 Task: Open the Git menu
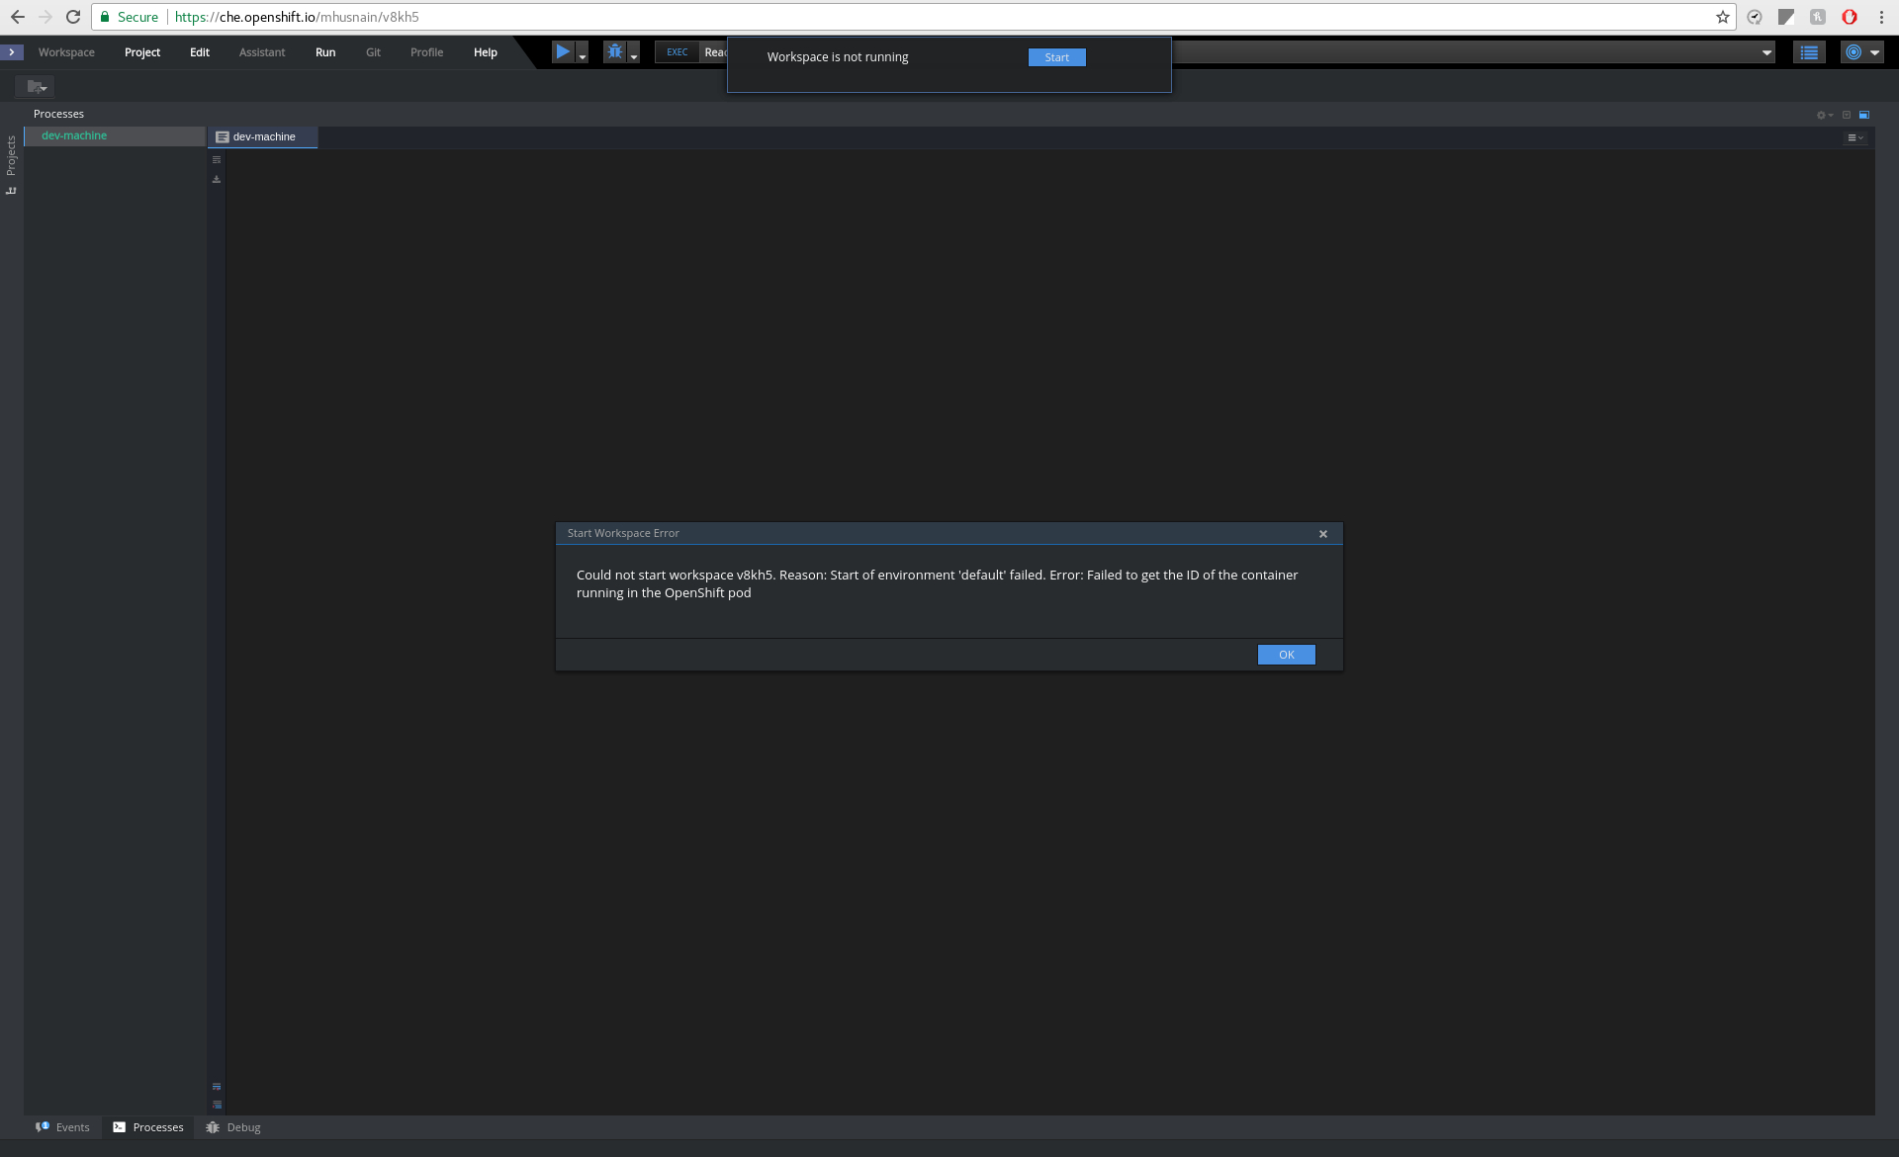(373, 51)
